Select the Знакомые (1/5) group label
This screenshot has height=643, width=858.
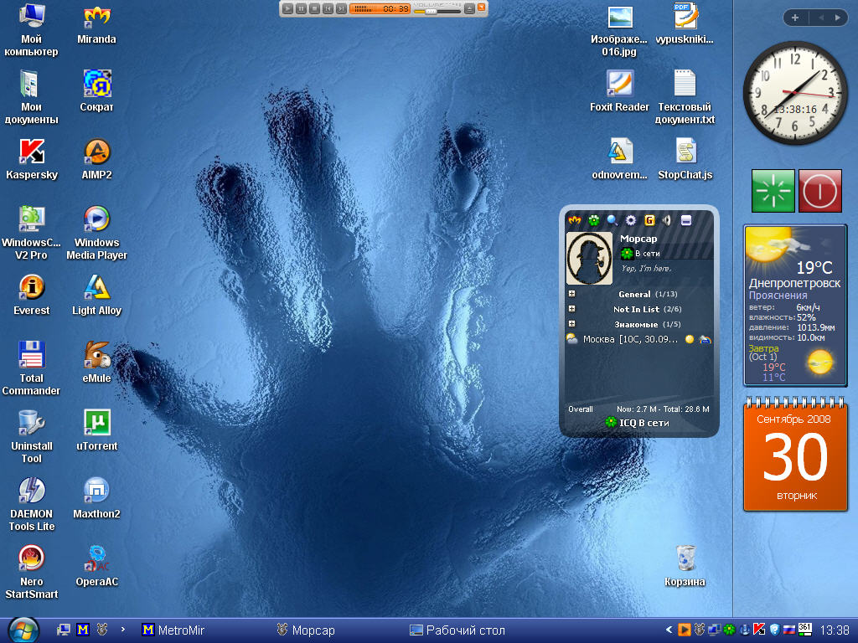[648, 324]
